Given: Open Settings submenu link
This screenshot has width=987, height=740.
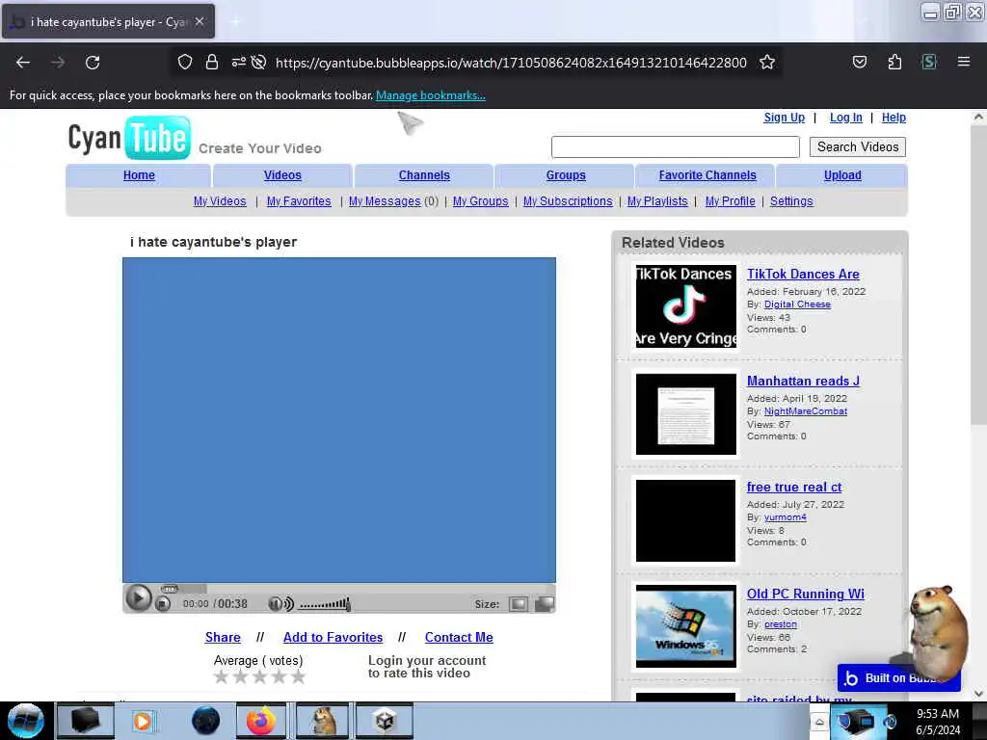Looking at the screenshot, I should [791, 201].
